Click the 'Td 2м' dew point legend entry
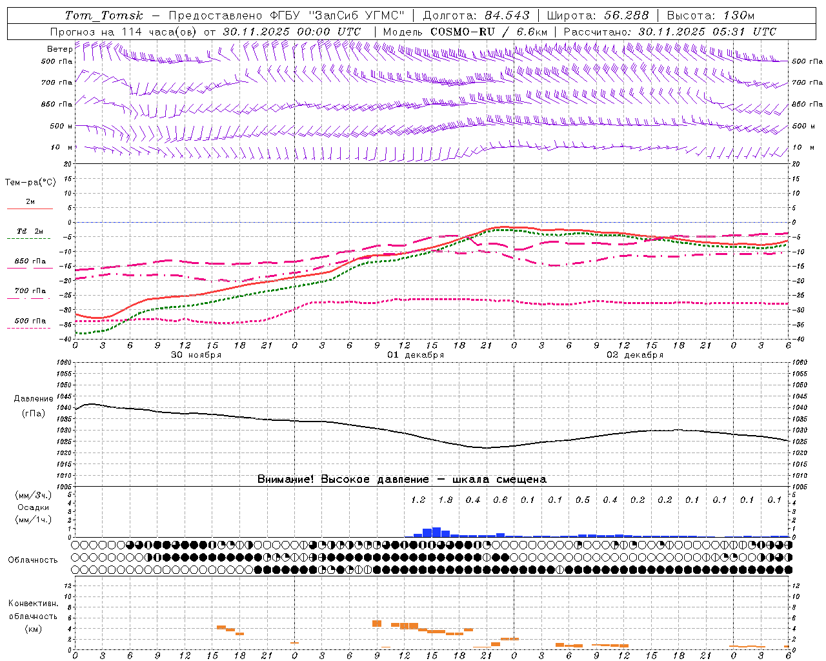Viewport: 826px width, 661px height. click(30, 231)
